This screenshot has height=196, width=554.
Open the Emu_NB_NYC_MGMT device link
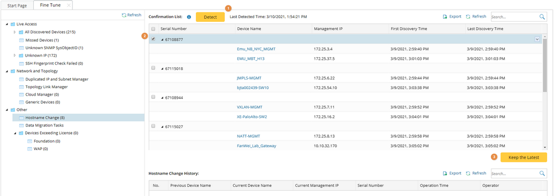(256, 49)
